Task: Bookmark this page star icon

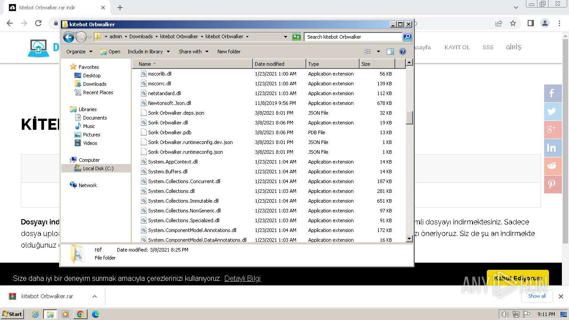Action: coord(513,23)
